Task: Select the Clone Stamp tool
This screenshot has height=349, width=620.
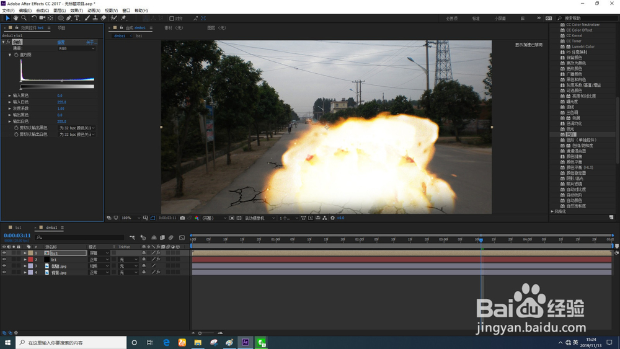Action: point(95,18)
